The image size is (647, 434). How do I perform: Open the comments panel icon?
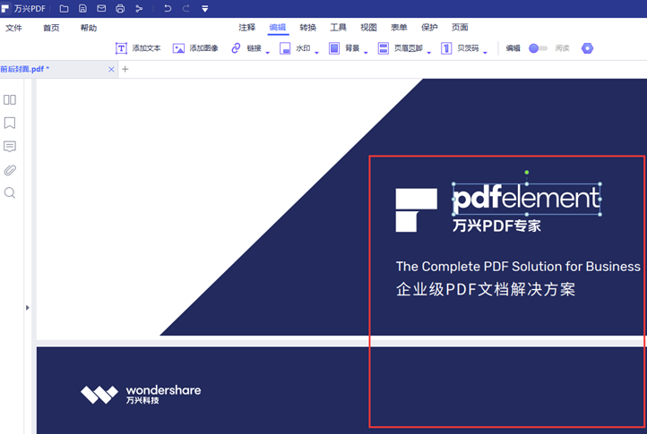(10, 147)
